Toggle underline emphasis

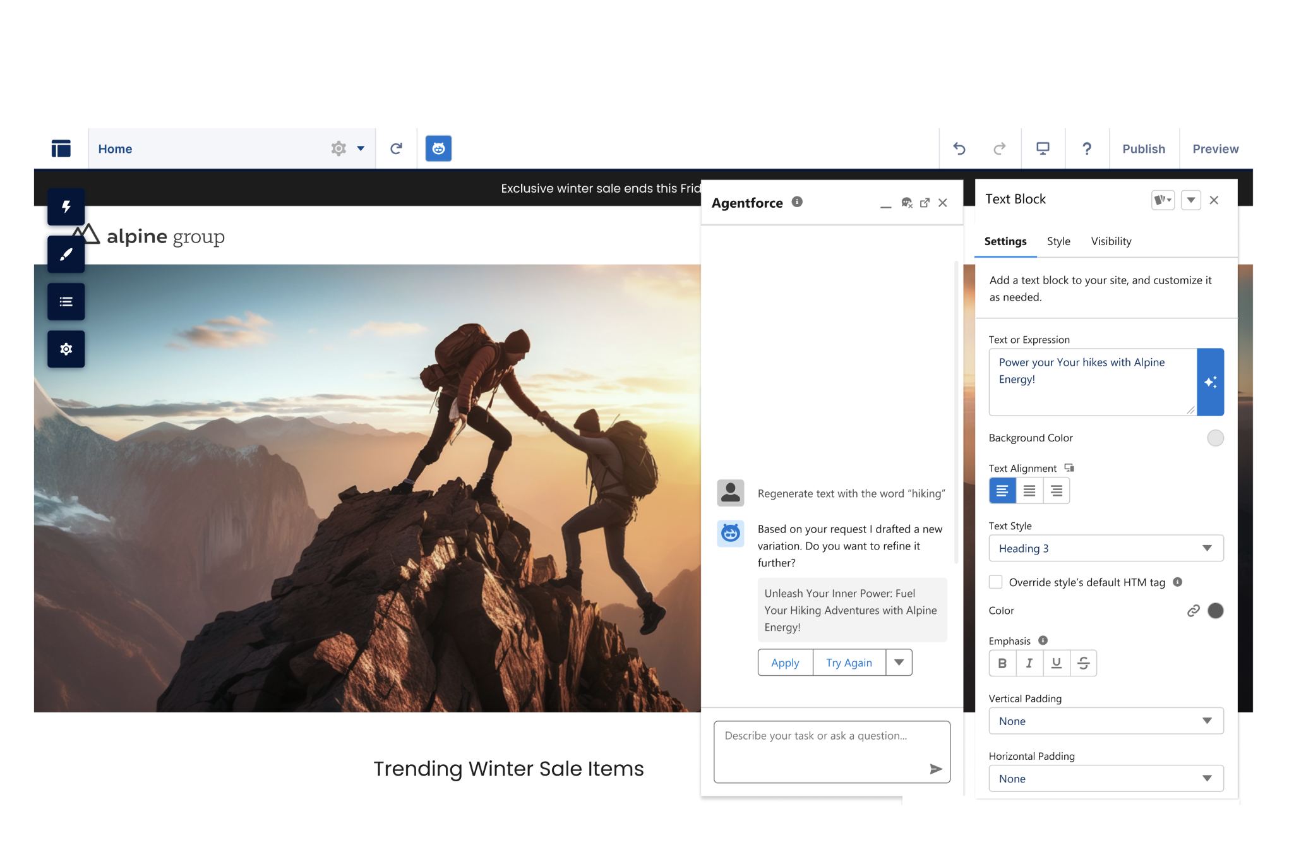tap(1056, 663)
